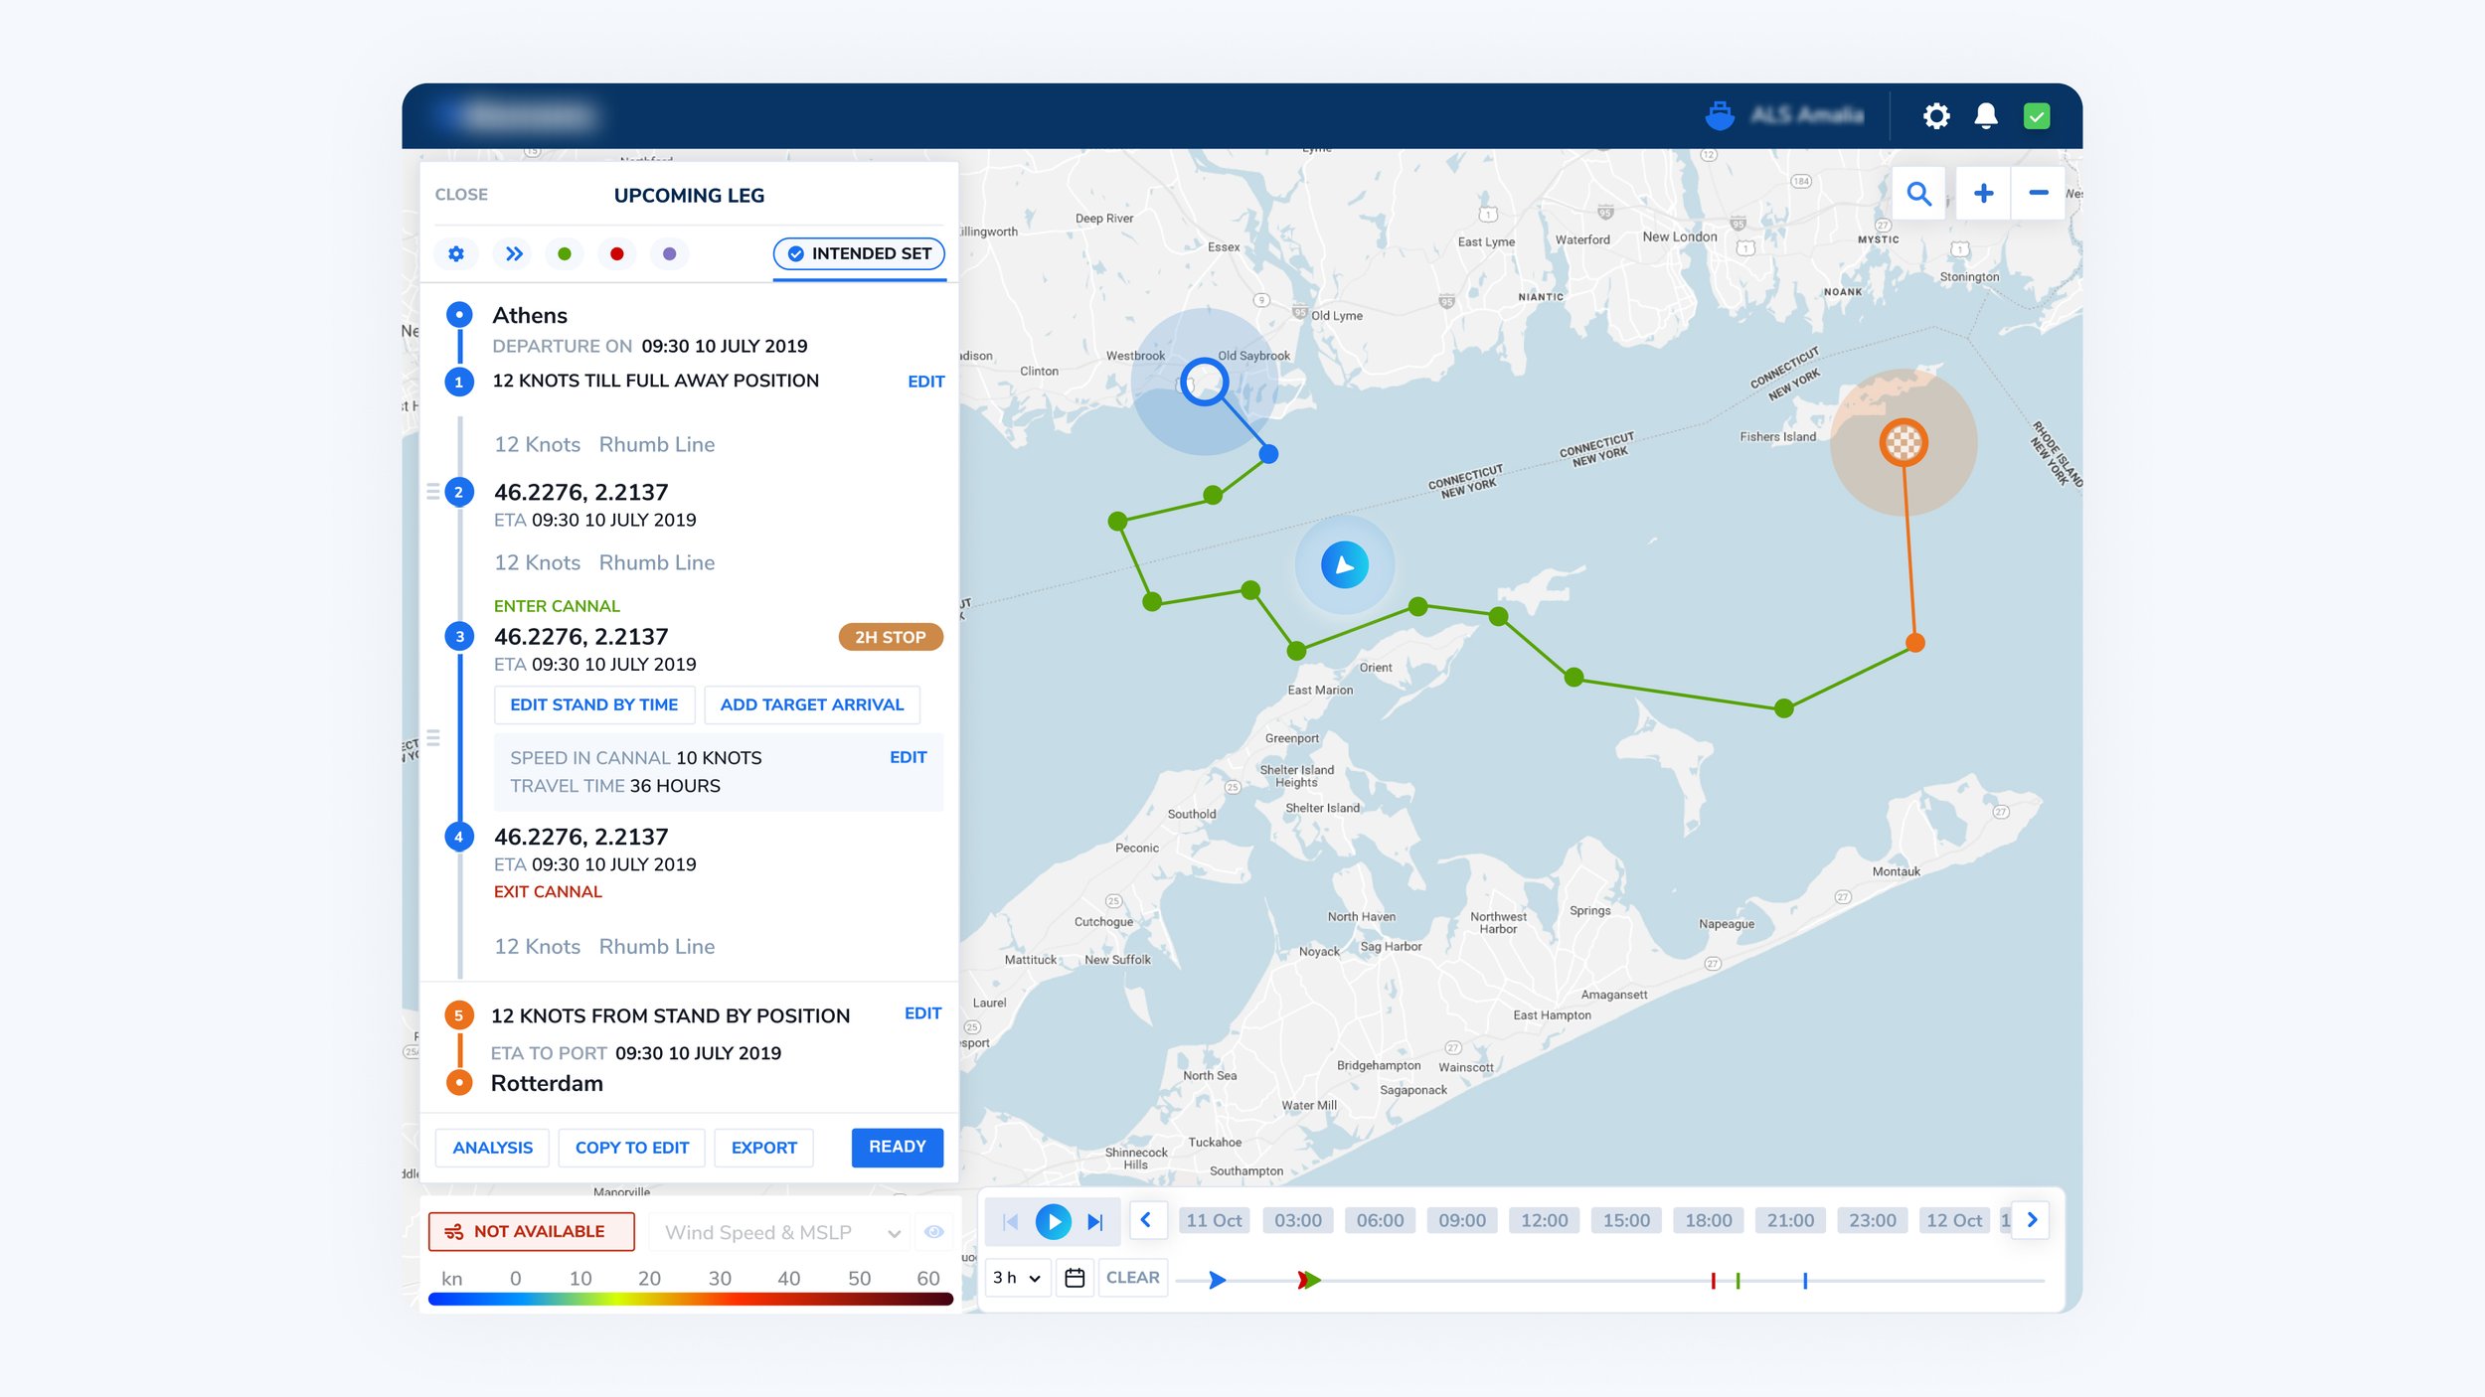Image resolution: width=2485 pixels, height=1397 pixels.
Task: Toggle weather layer eye visibility icon
Action: tap(933, 1232)
